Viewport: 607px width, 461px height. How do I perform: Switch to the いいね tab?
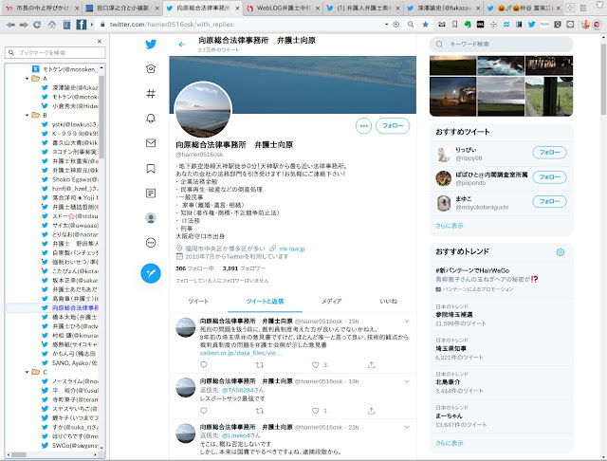[388, 301]
